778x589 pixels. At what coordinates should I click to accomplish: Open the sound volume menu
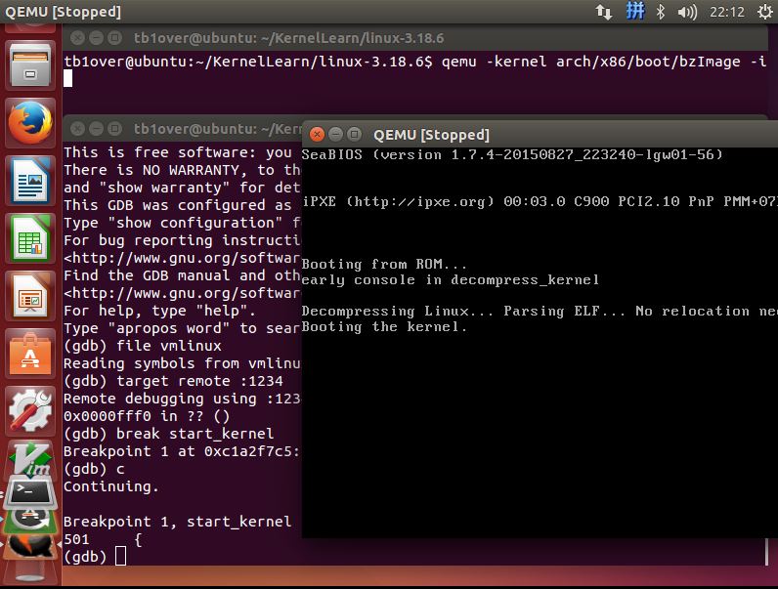(x=687, y=12)
